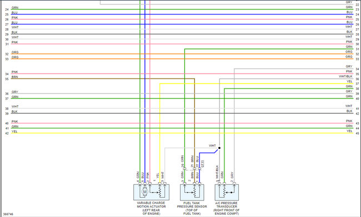
Task: Click the BLK label at right number 42
Action: tap(349, 111)
